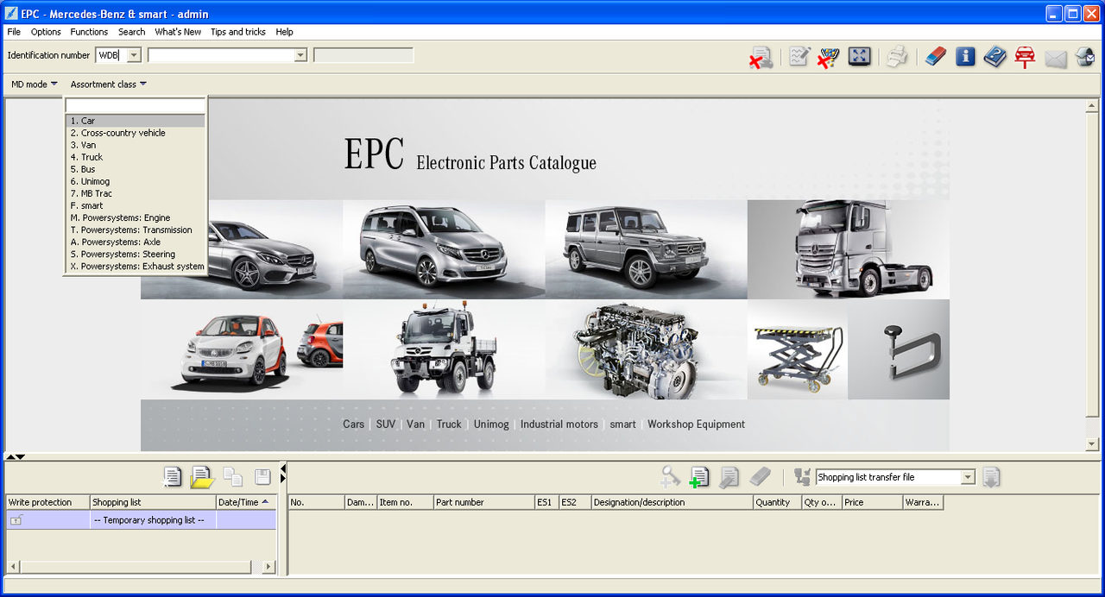
Task: Open the notes editor icon in the toolbar
Action: [799, 57]
